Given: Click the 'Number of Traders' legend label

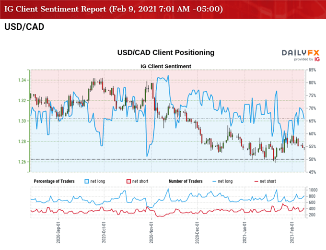Looking at the screenshot, I should point(186,181).
